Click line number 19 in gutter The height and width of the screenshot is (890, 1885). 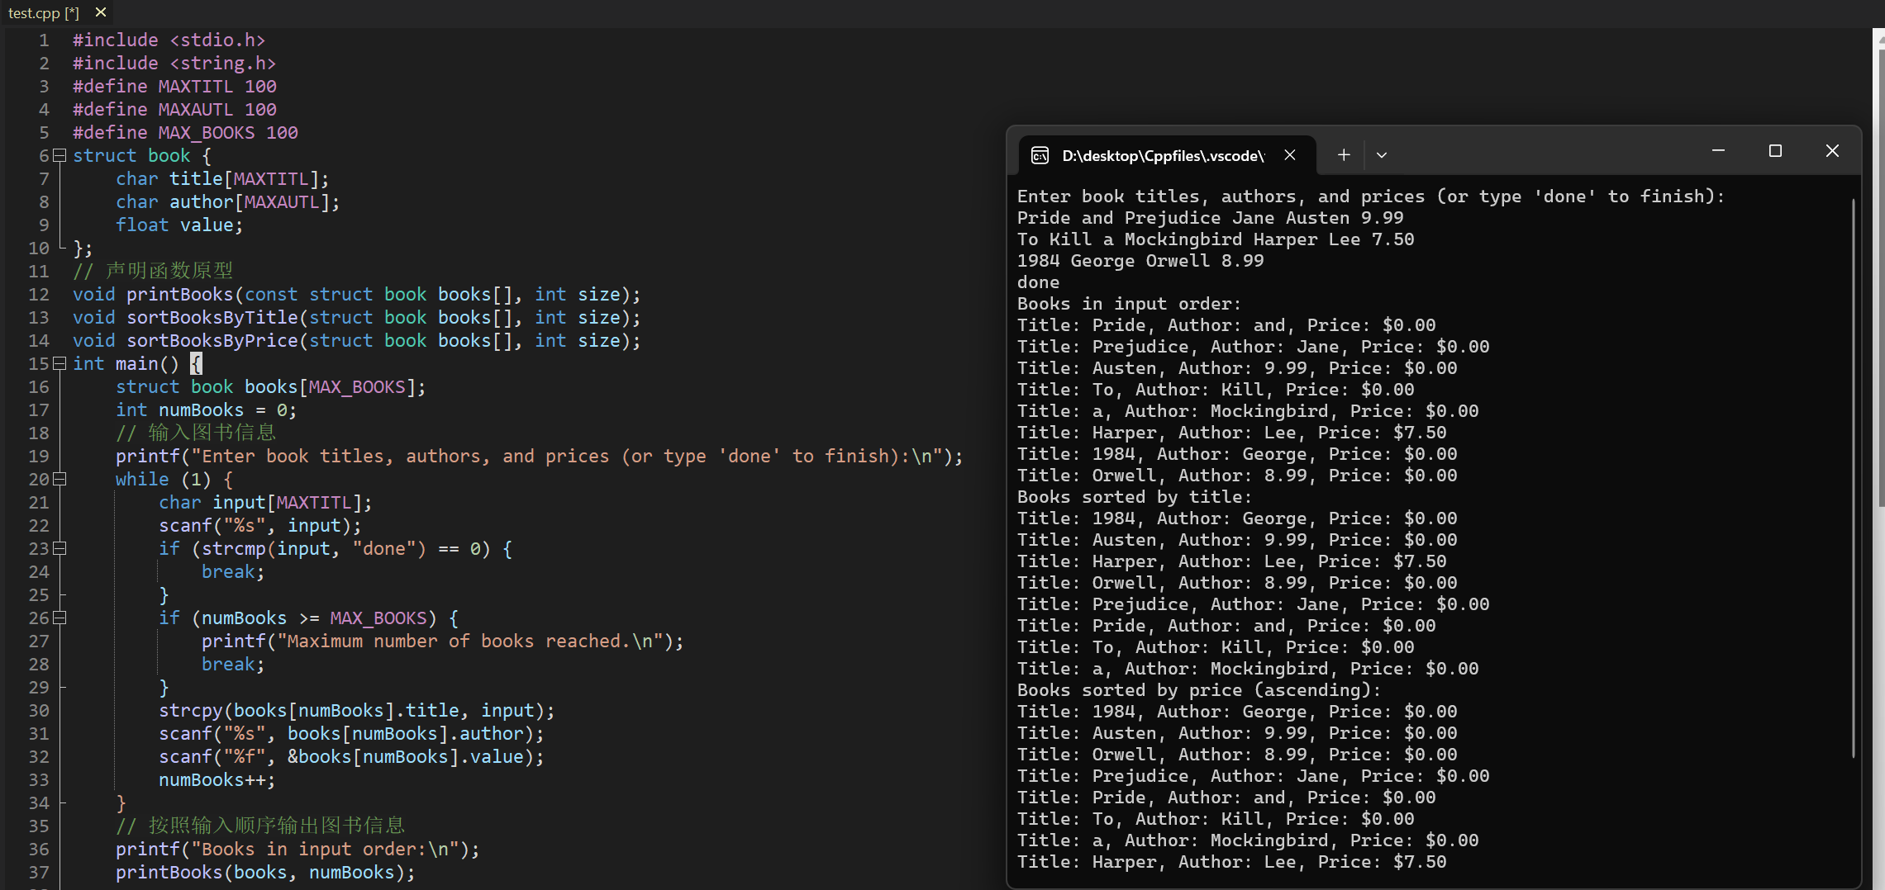39,456
